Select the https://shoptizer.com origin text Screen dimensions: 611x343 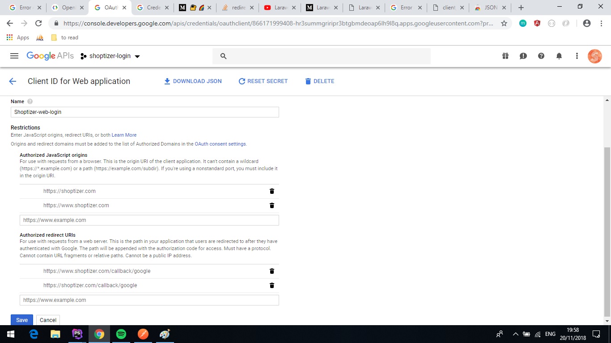69,191
